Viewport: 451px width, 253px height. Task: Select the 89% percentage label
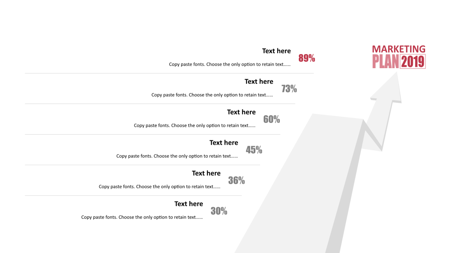307,58
